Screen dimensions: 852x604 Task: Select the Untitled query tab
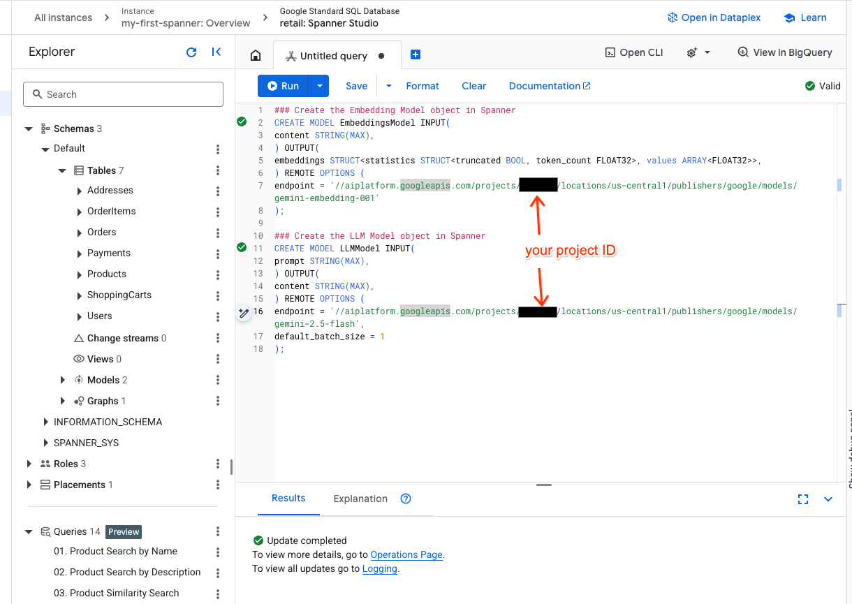[x=333, y=56]
